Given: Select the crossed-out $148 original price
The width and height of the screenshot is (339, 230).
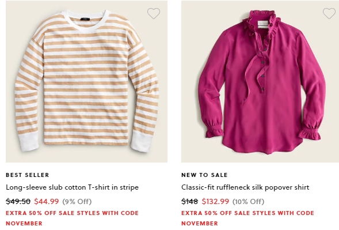Looking at the screenshot, I should click(x=189, y=201).
